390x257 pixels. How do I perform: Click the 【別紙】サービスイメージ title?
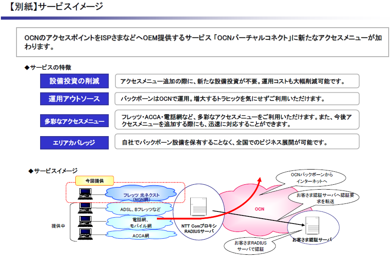(x=56, y=7)
